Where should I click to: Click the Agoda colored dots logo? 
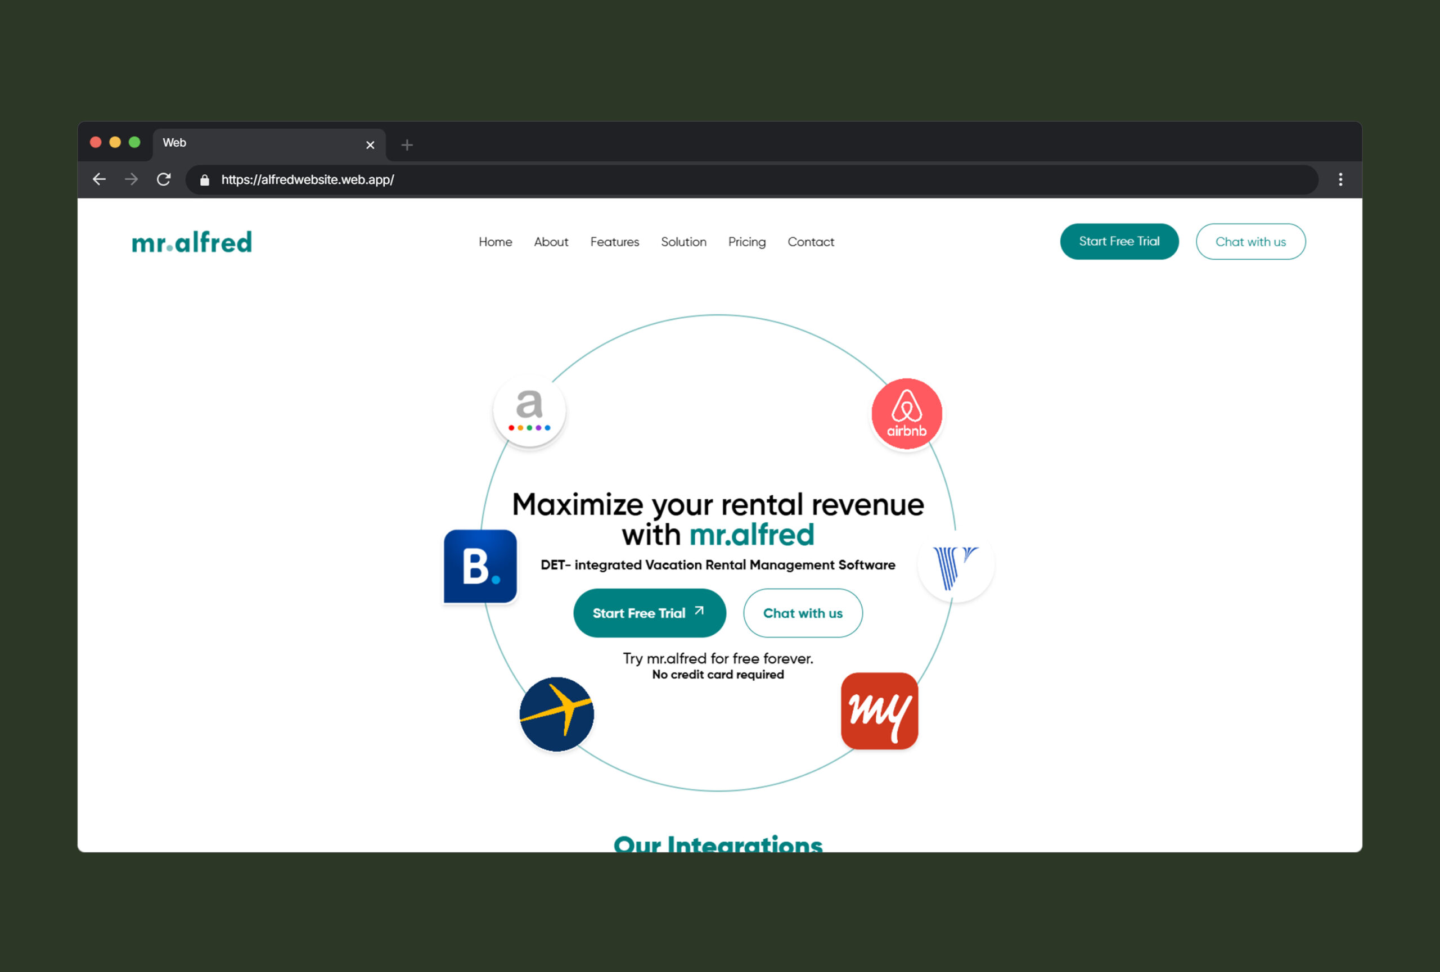click(529, 410)
